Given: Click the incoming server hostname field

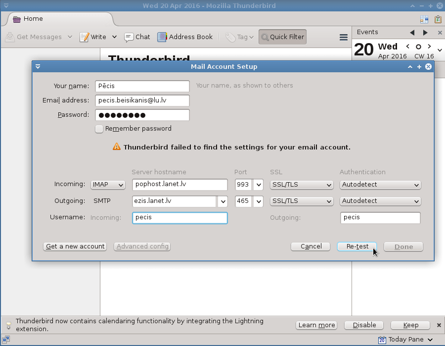Looking at the screenshot, I should [179, 184].
